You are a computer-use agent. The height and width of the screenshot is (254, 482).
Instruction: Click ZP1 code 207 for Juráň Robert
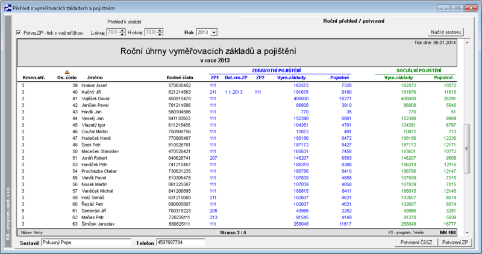[213, 158]
